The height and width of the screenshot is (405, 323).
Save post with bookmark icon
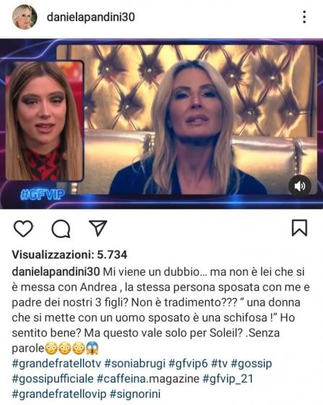pos(299,228)
